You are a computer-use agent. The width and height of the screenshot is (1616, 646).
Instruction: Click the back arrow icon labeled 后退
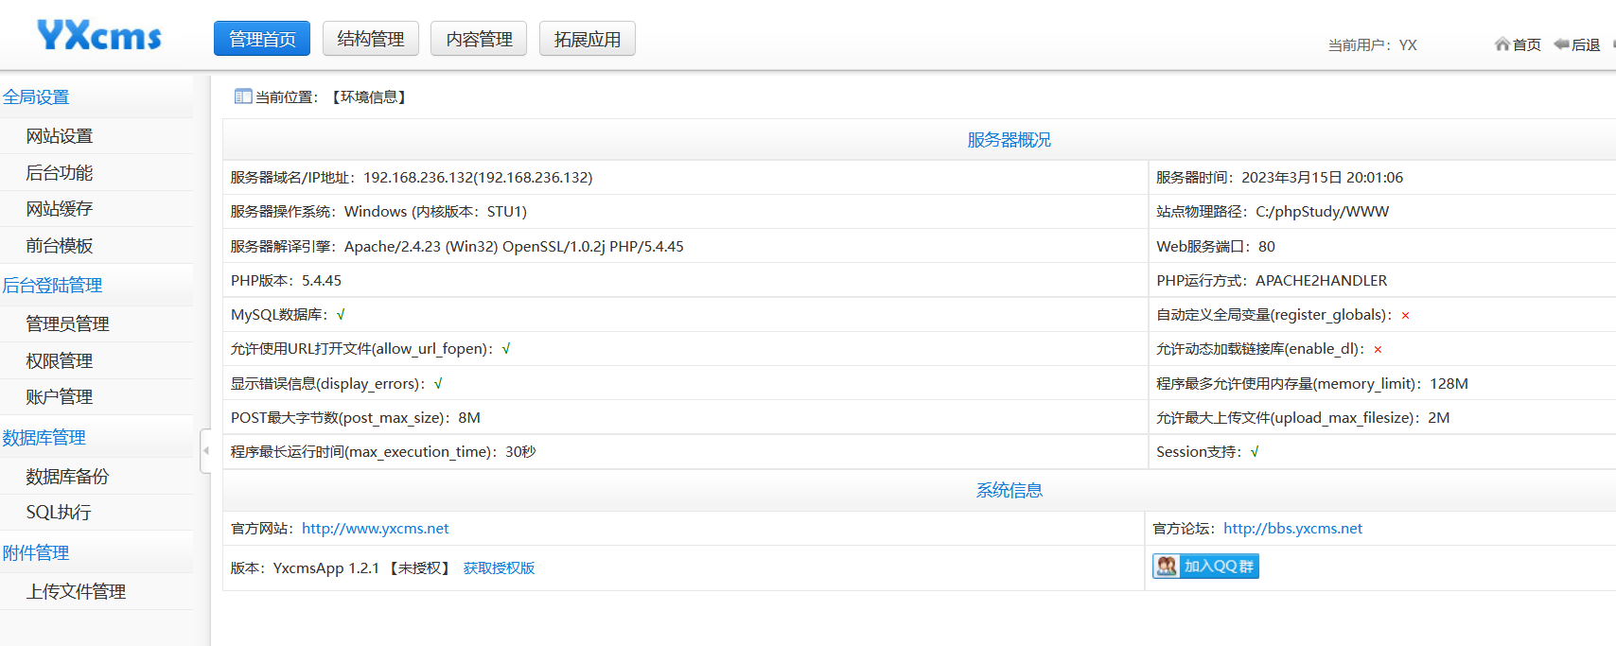click(x=1561, y=44)
